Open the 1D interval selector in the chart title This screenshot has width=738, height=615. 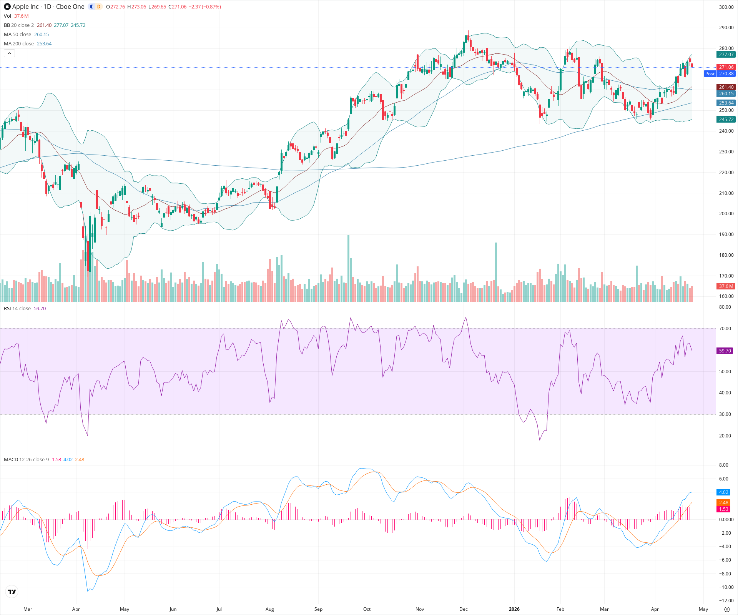tap(48, 7)
